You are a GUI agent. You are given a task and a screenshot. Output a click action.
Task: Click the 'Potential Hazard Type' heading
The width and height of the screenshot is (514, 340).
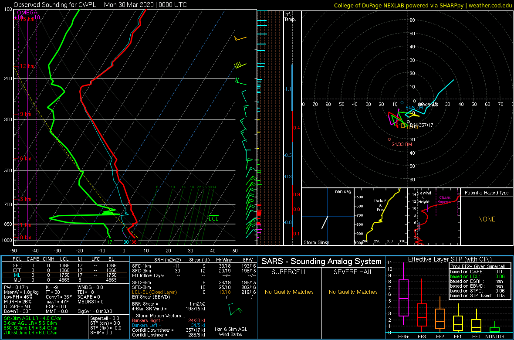(487, 193)
